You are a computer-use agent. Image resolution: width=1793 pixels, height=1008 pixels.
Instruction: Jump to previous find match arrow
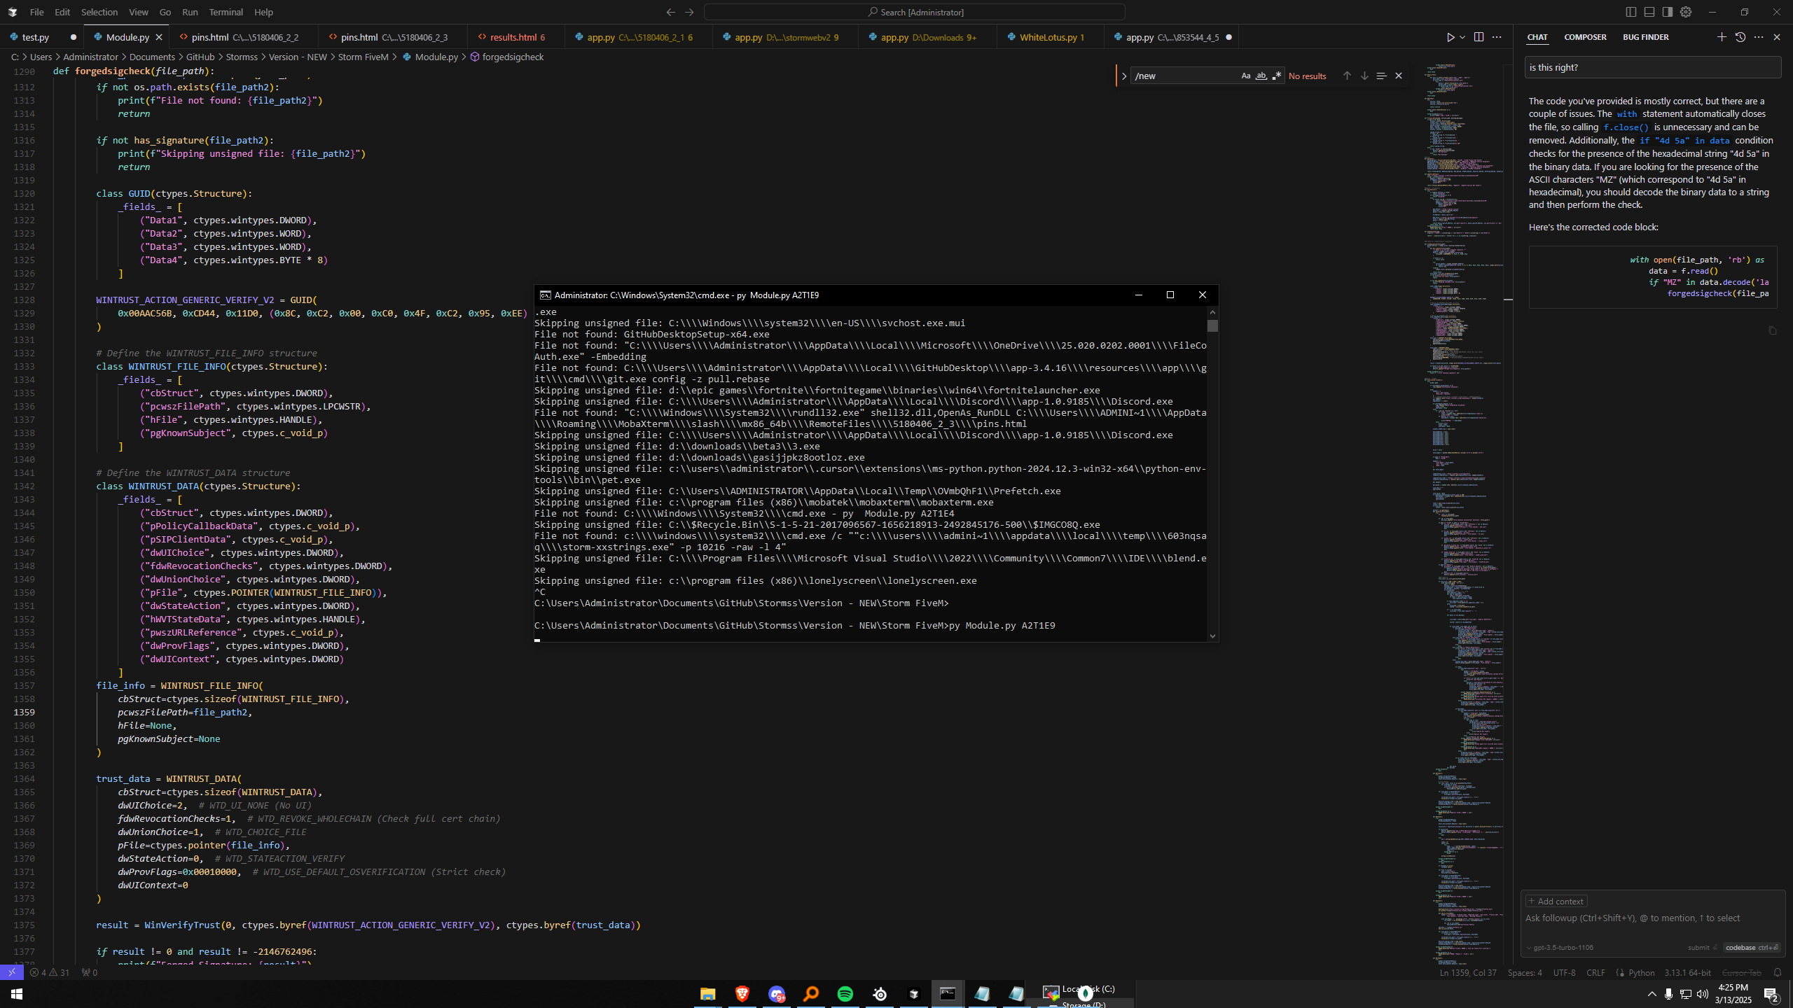[x=1346, y=76]
